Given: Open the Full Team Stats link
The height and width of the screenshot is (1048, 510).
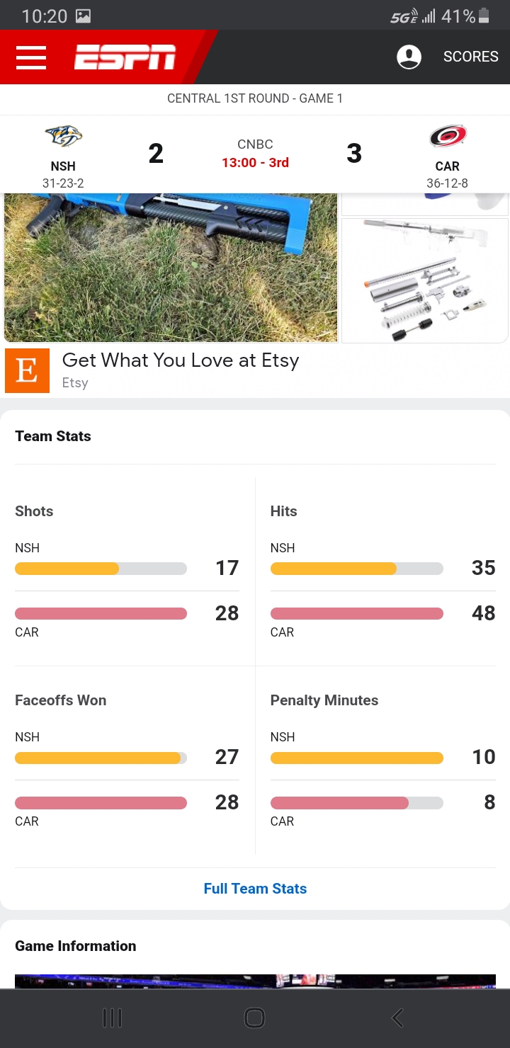Looking at the screenshot, I should pyautogui.click(x=255, y=889).
